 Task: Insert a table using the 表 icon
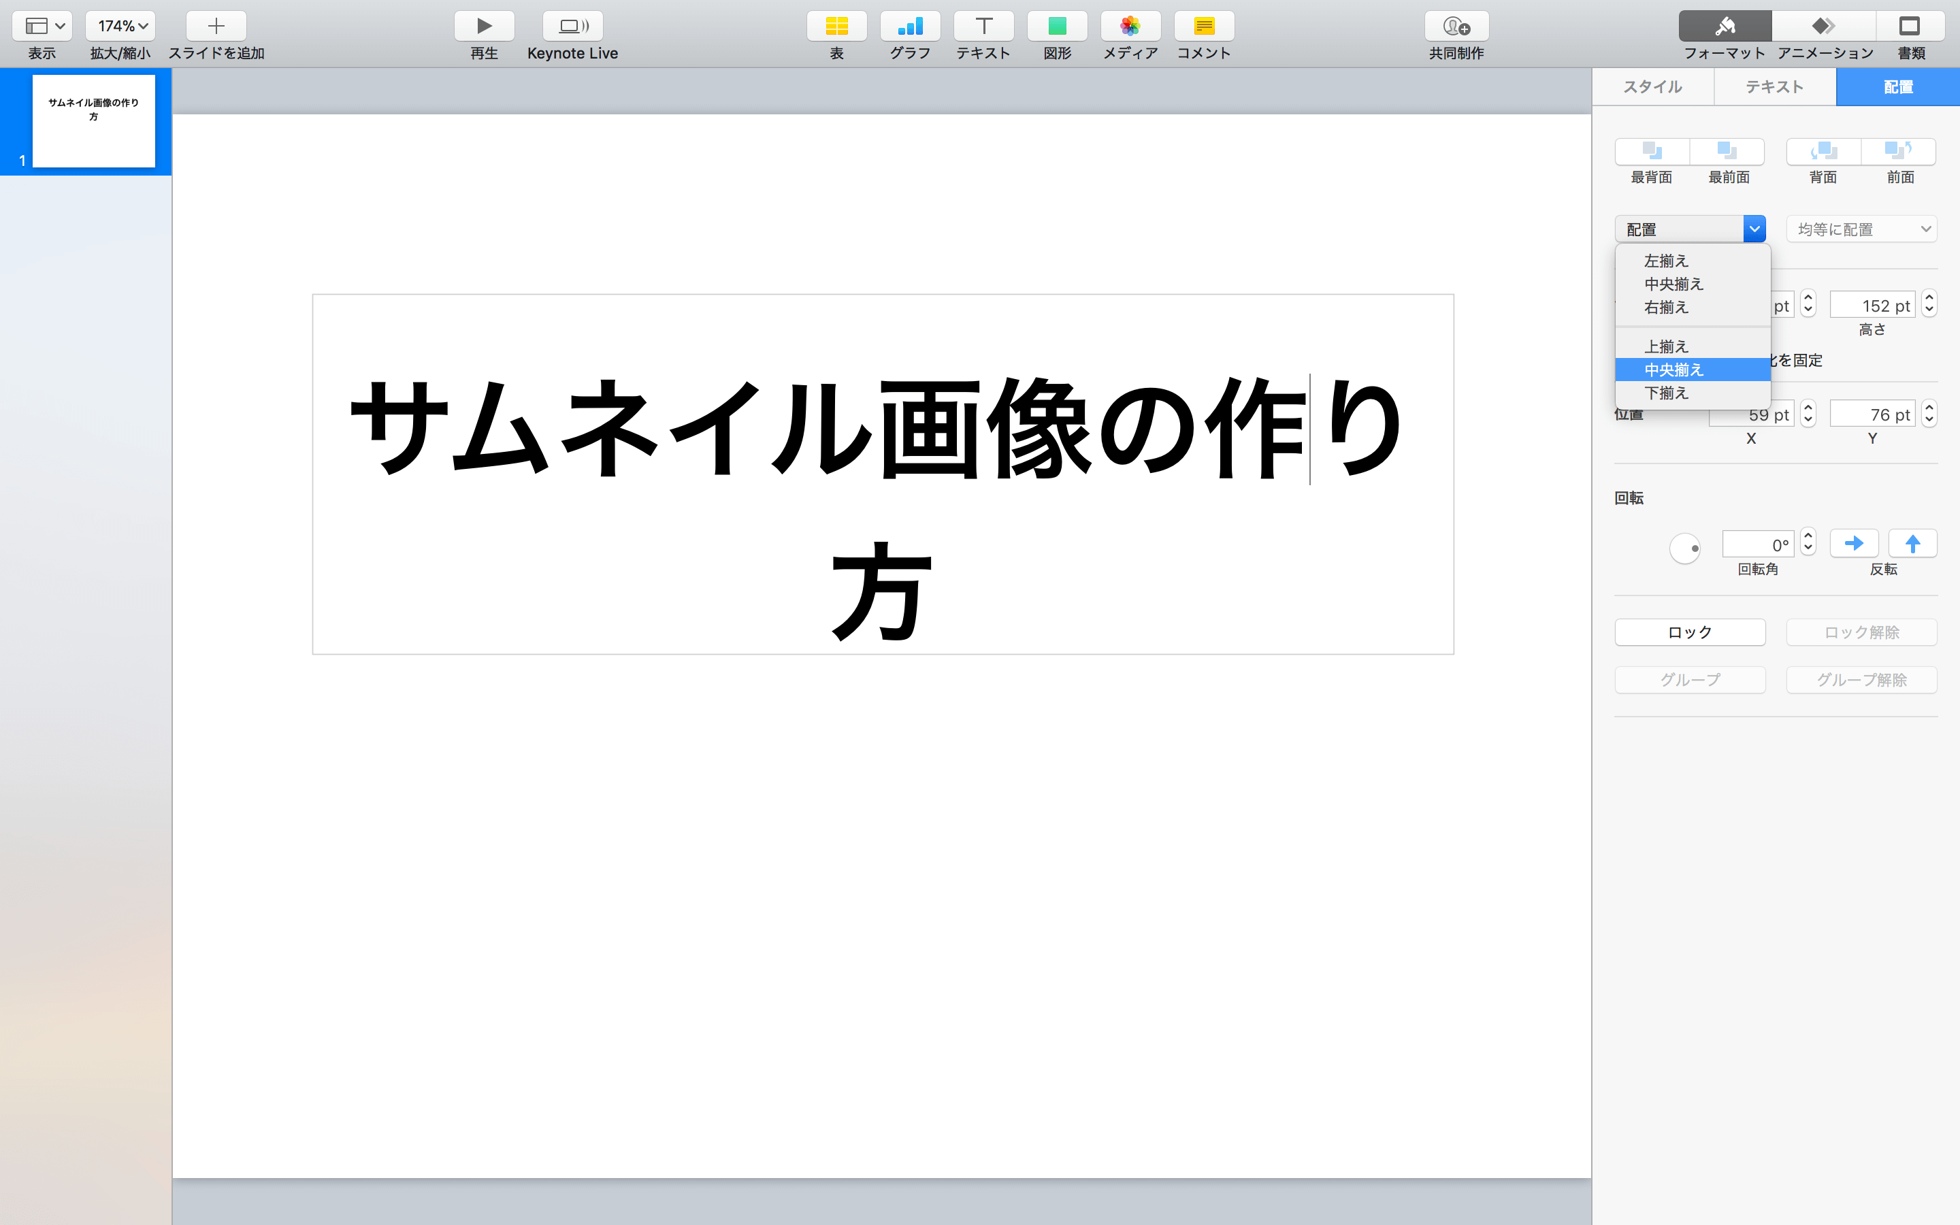point(836,26)
